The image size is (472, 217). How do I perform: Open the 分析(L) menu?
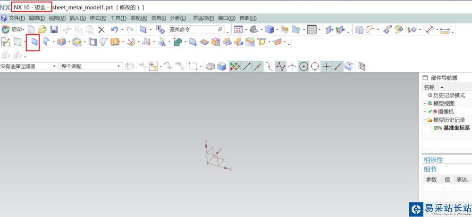pyautogui.click(x=178, y=18)
